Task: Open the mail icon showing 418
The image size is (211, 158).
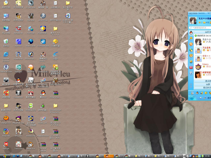Action: [204, 22]
